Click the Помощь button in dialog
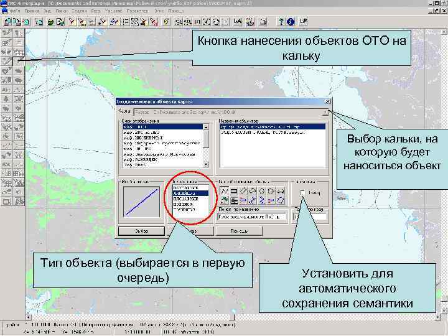 coord(239,231)
